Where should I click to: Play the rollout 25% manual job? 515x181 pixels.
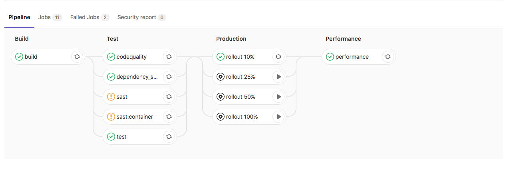pyautogui.click(x=278, y=77)
